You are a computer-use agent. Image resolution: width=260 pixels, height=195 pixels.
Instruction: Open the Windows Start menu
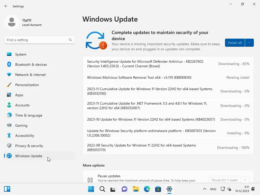pos(91,189)
